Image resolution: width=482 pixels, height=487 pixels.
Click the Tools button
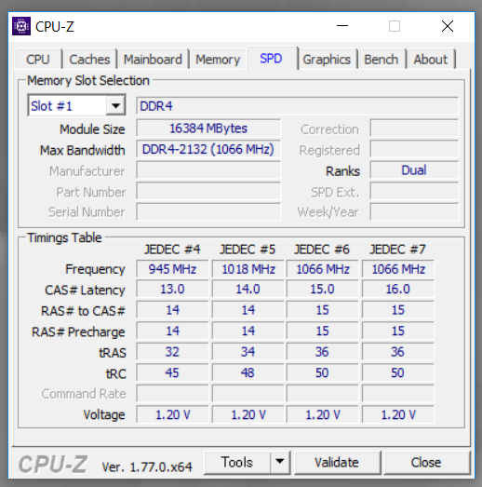coord(236,462)
